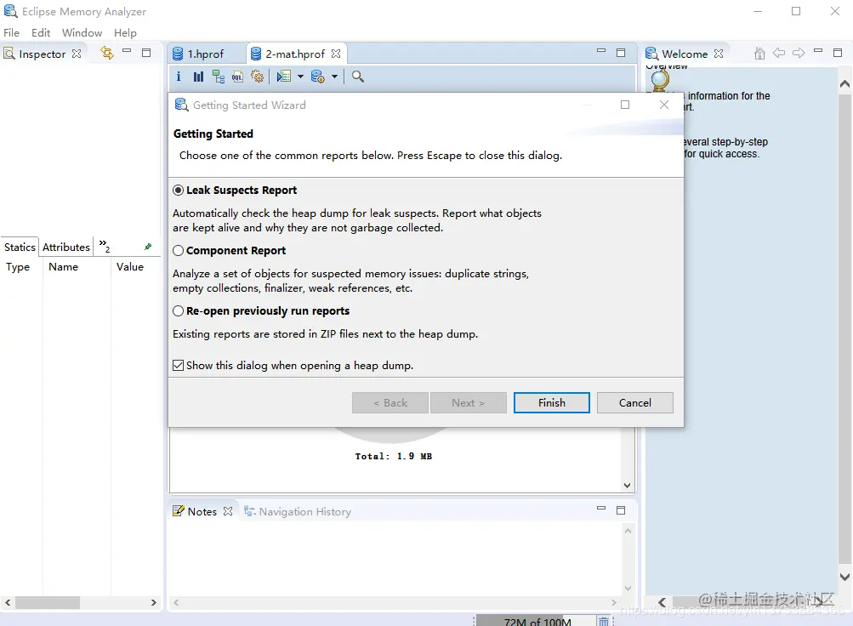Click the Cancel button
This screenshot has height=626, width=853.
tap(634, 402)
